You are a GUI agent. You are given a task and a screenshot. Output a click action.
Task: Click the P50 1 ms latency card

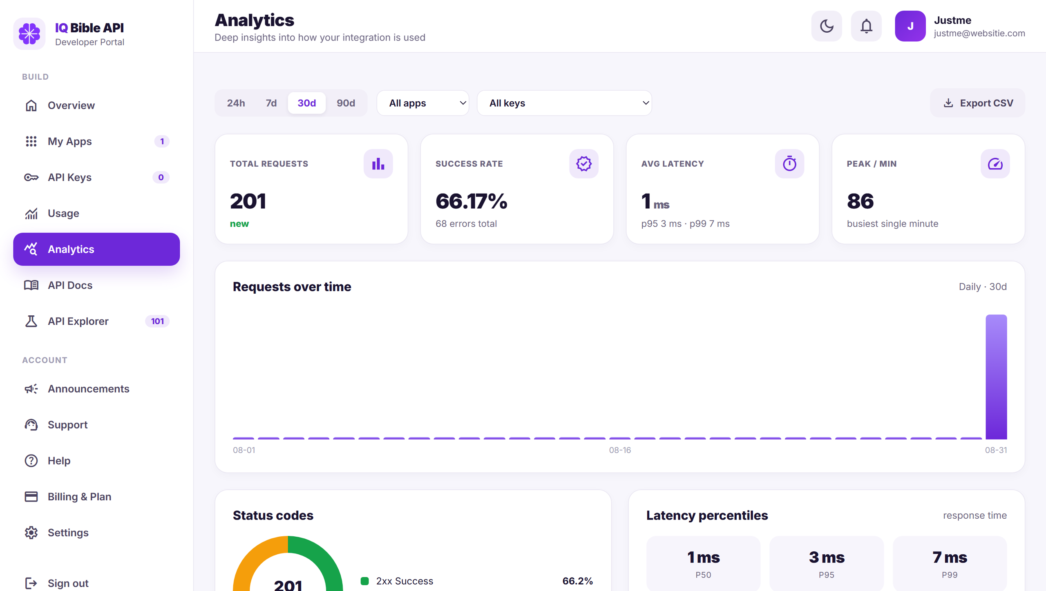click(x=703, y=564)
